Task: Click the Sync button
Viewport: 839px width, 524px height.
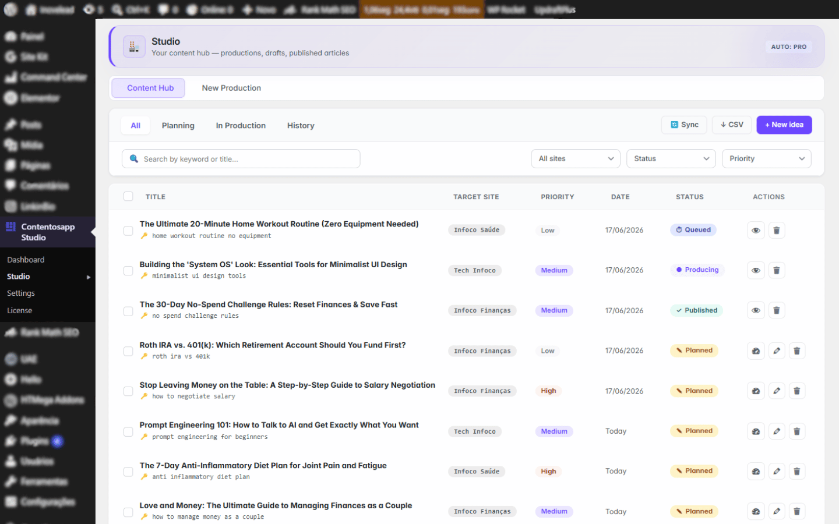Action: (684, 125)
